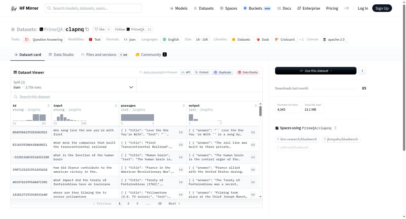Click the PrimeQA owner link in title
This screenshot has width=406, height=219.
click(x=53, y=29)
